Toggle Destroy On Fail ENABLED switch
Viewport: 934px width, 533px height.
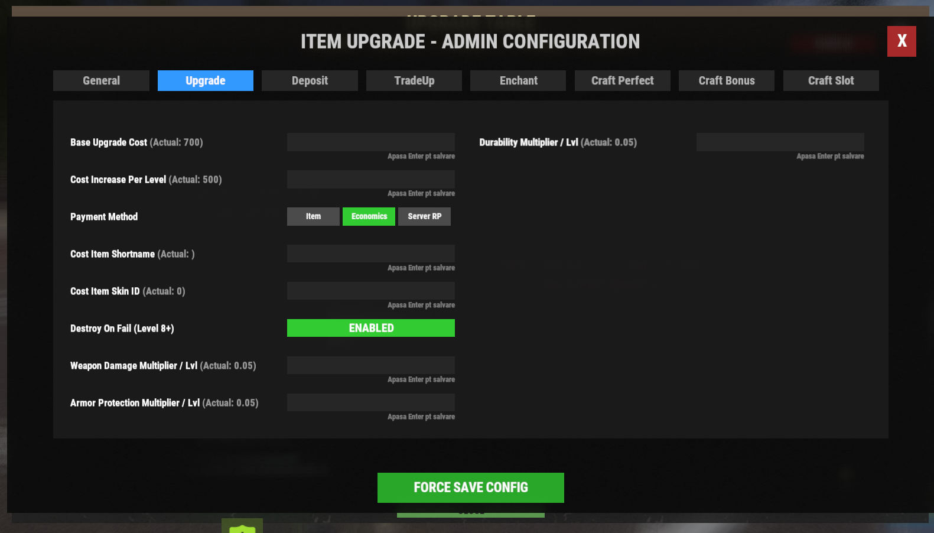click(370, 328)
